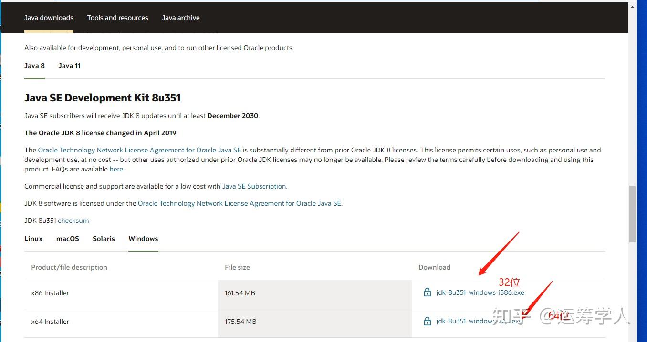Click the Windows downloads tab
Viewport: 647px width, 342px height.
click(143, 239)
